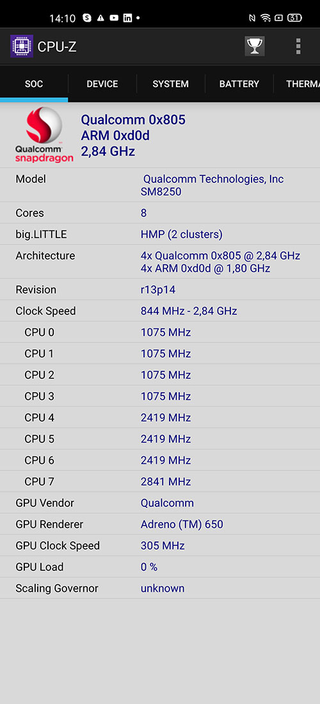Image resolution: width=320 pixels, height=704 pixels.
Task: Tap the Model row showing SM8250
Action: 160,186
